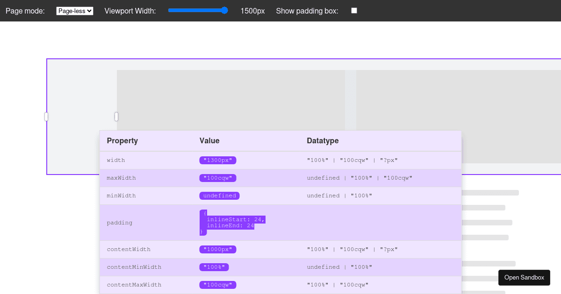Grab the inner content resize handle
The width and height of the screenshot is (561, 294).
coord(116,117)
